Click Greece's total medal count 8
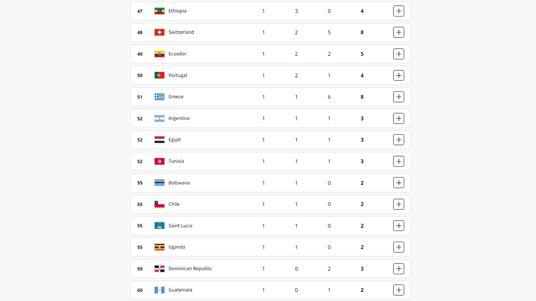Viewport: 536px width, 301px height. 362,97
